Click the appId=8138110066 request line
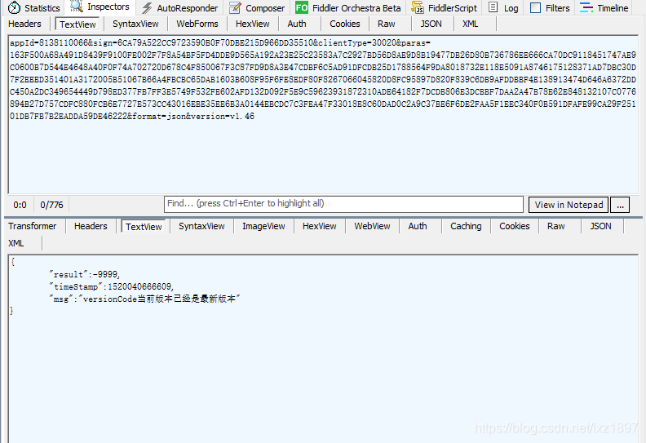 (x=220, y=43)
